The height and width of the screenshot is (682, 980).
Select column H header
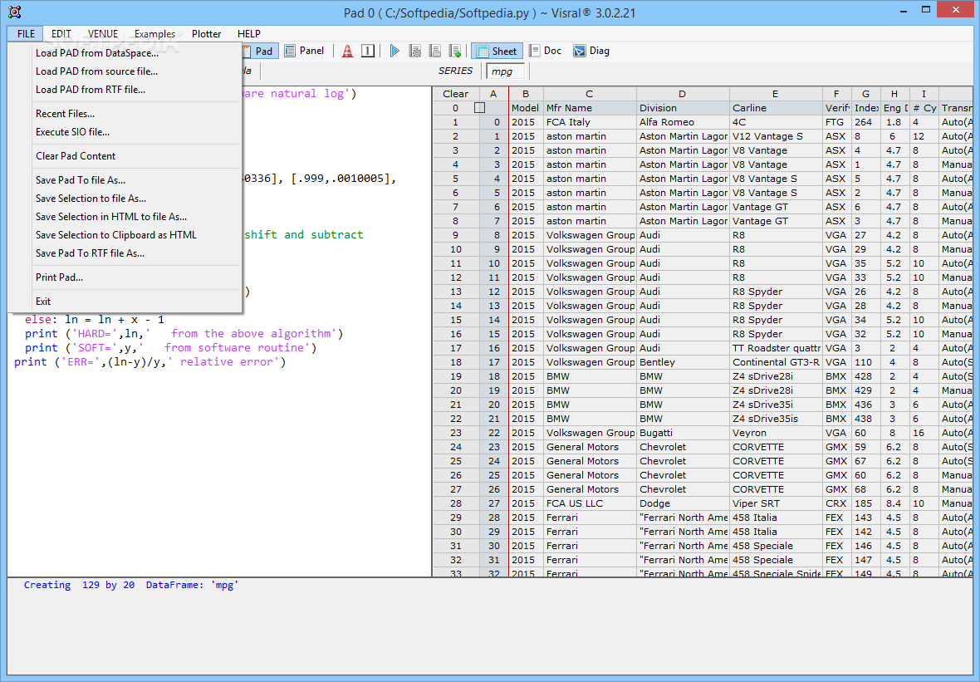[x=895, y=94]
